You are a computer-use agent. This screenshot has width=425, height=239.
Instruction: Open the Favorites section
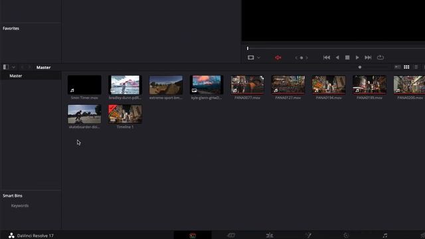pos(11,28)
